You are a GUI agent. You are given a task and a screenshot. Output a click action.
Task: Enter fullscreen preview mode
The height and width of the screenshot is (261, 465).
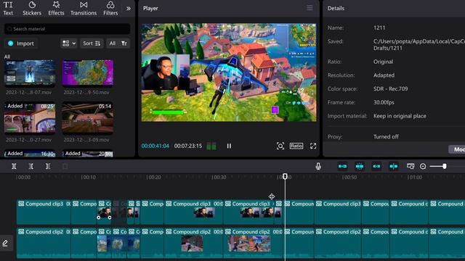tap(313, 146)
